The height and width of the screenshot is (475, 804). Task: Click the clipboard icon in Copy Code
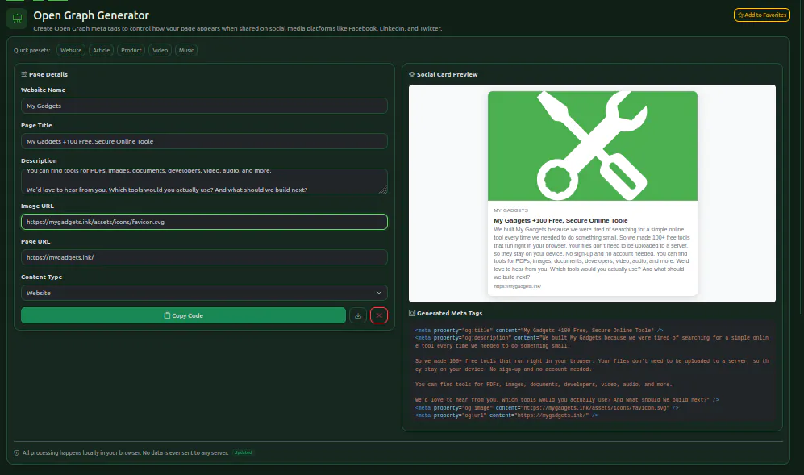[x=167, y=315]
